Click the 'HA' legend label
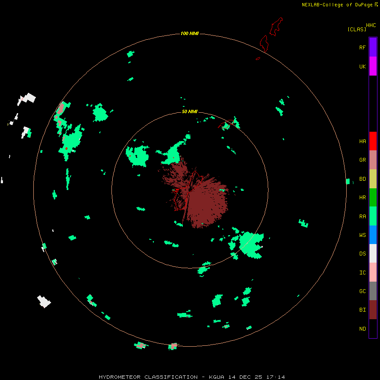This screenshot has height=380, width=380. [362, 141]
